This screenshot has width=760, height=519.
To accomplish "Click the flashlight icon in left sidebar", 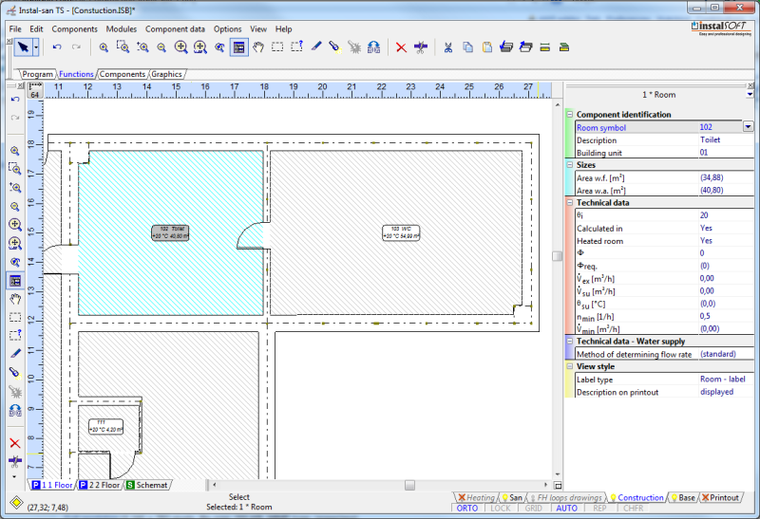I will [x=15, y=372].
